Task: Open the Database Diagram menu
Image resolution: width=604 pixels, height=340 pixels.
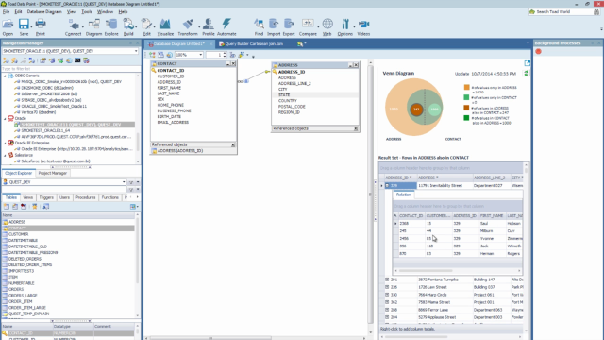Action: click(x=44, y=12)
